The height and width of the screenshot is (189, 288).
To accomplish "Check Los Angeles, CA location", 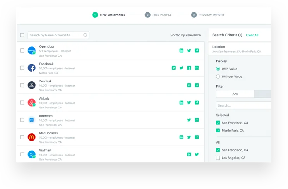I will (x=218, y=158).
